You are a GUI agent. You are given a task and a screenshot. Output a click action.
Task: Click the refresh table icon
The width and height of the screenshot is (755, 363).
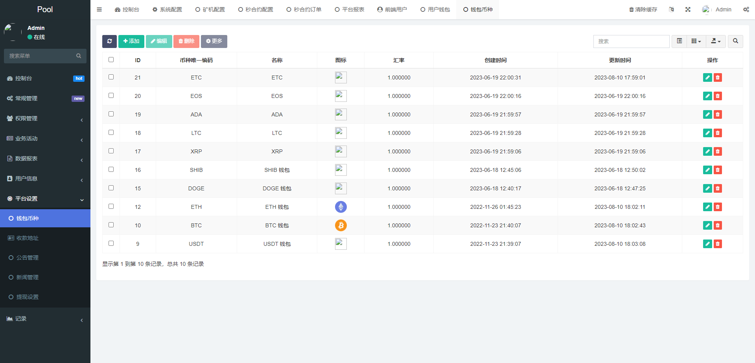pyautogui.click(x=109, y=41)
